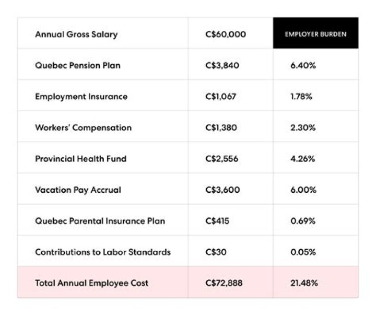This screenshot has width=376, height=315.
Task: Click the C$60,000 salary amount
Action: pos(226,34)
